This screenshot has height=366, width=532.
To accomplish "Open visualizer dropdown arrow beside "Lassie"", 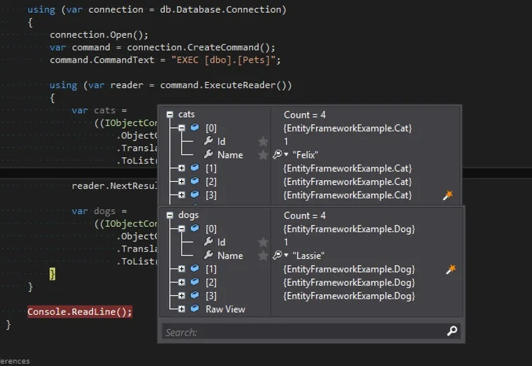I will [286, 255].
